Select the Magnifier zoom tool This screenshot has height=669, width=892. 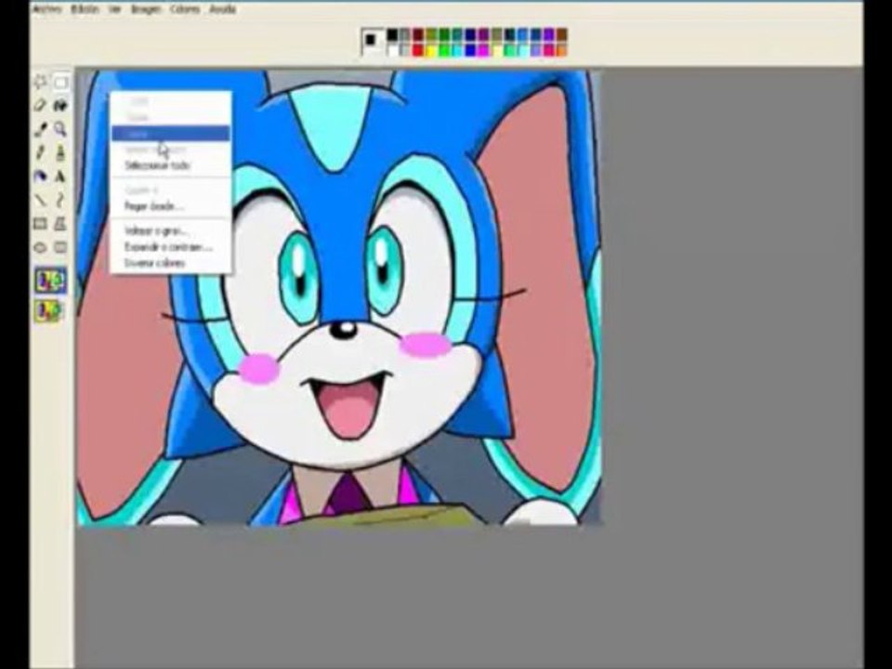60,130
